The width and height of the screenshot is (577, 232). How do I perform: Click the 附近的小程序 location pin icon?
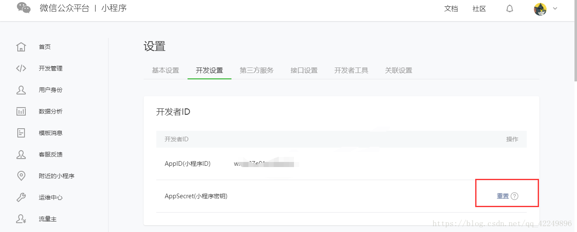pyautogui.click(x=21, y=176)
